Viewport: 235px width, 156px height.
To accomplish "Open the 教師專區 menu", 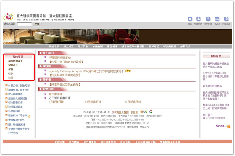I will tap(154, 46).
